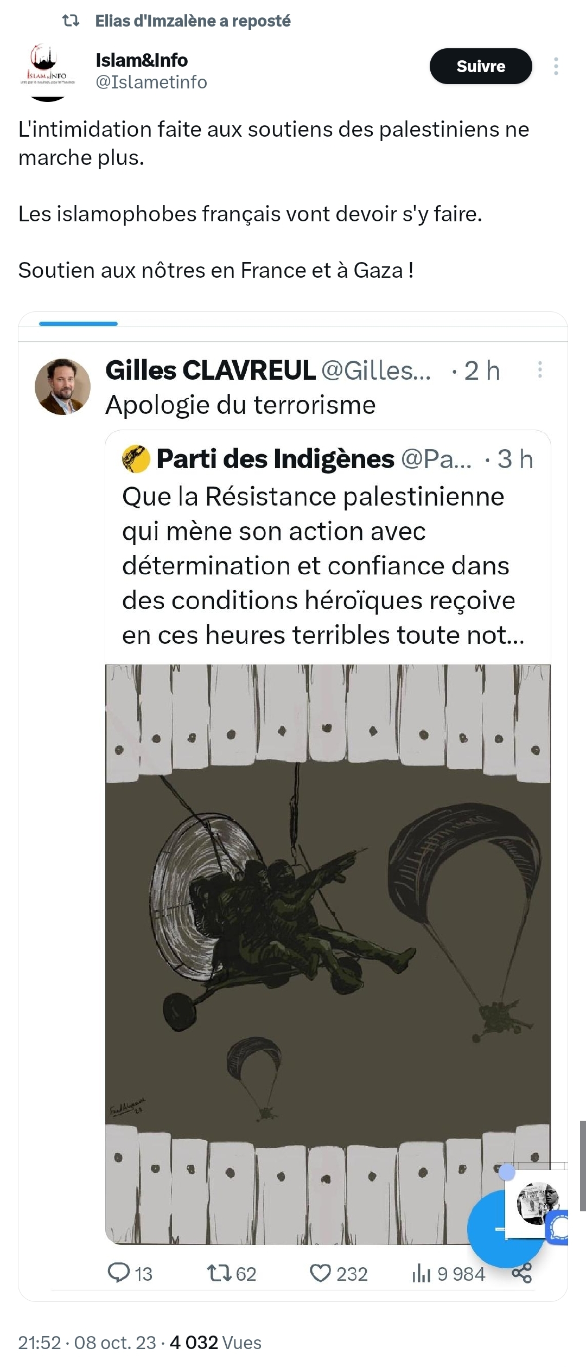Image resolution: width=586 pixels, height=1367 pixels.
Task: Open the three-dot menu next to Suivre
Action: [x=556, y=66]
